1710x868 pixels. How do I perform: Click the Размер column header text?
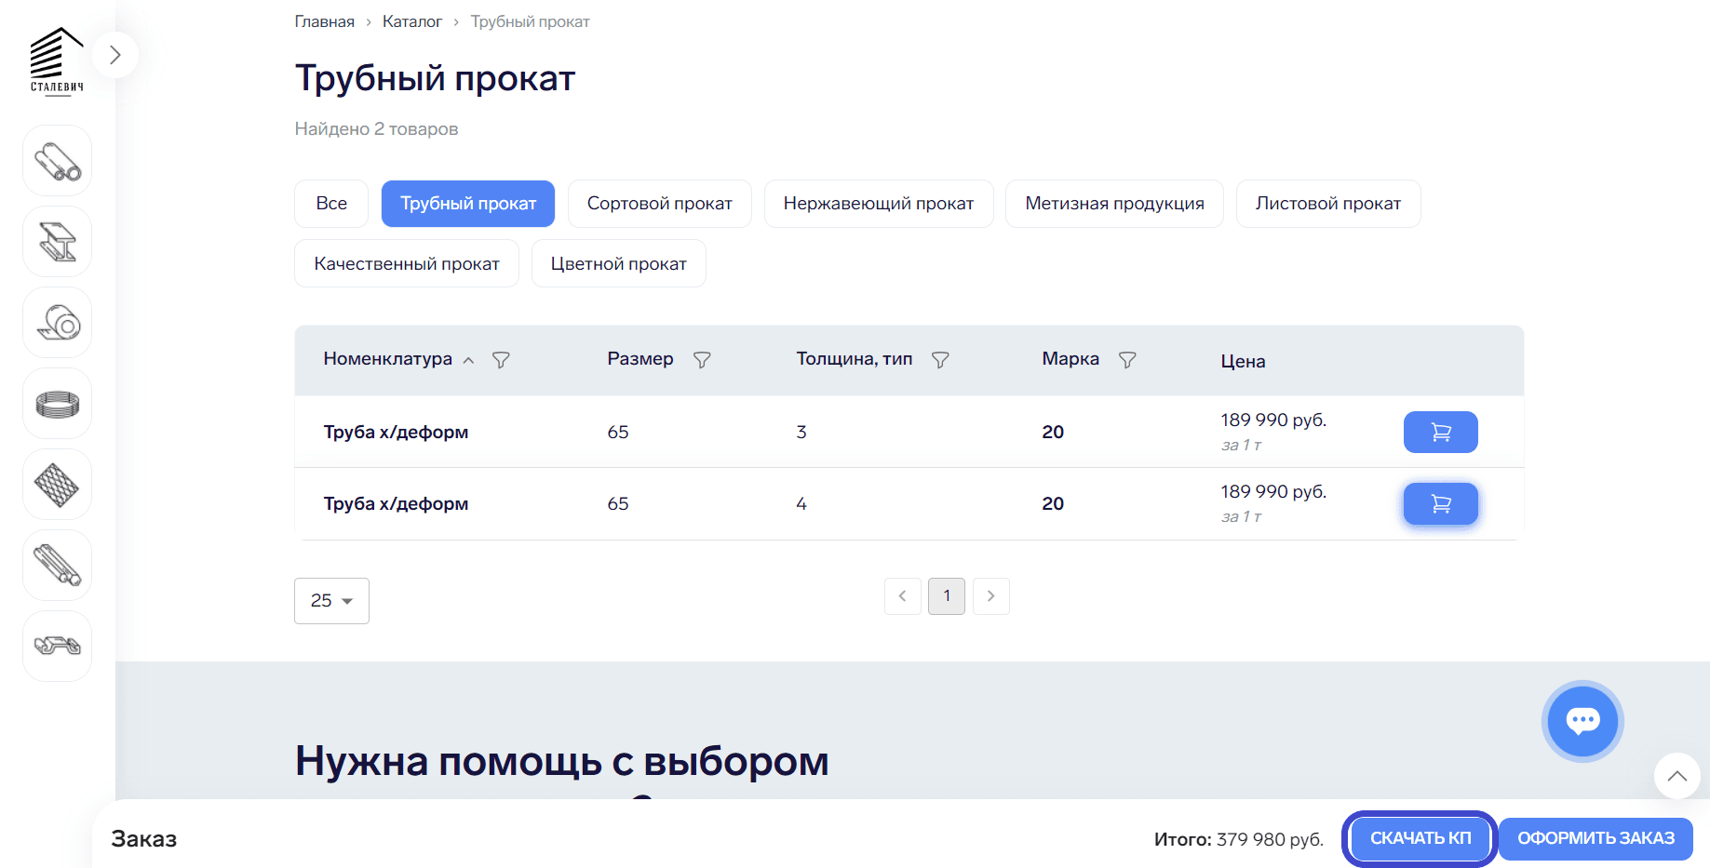(x=640, y=359)
